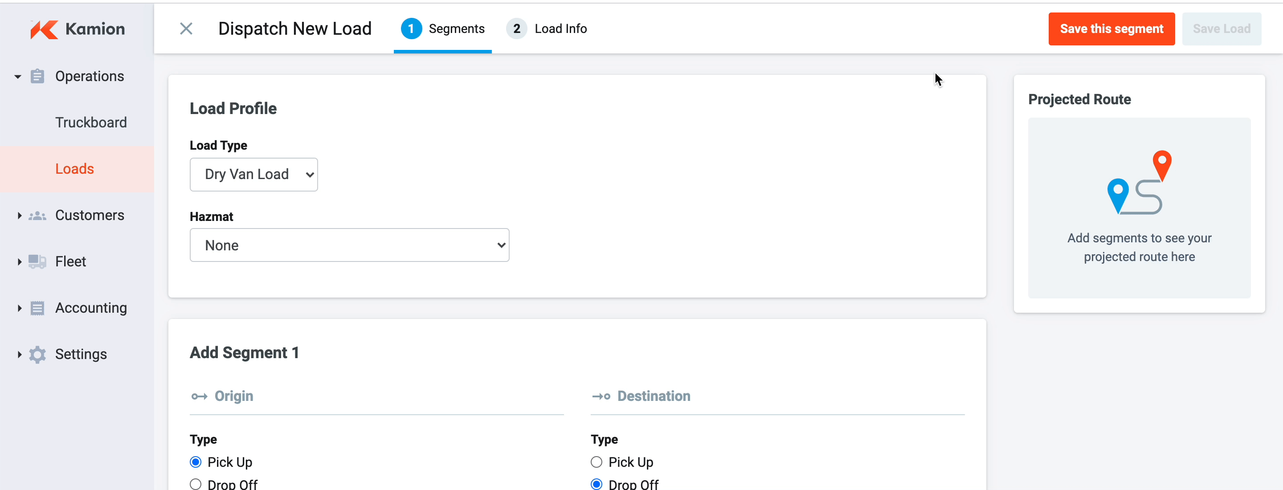Click the Fleet truck icon

pyautogui.click(x=37, y=261)
